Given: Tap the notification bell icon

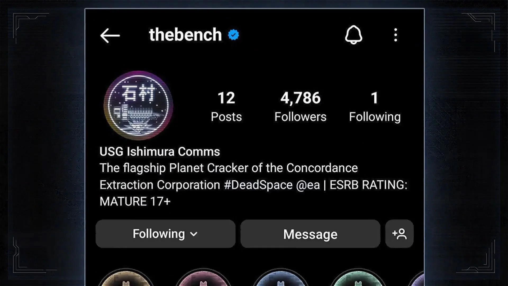Looking at the screenshot, I should pyautogui.click(x=353, y=35).
